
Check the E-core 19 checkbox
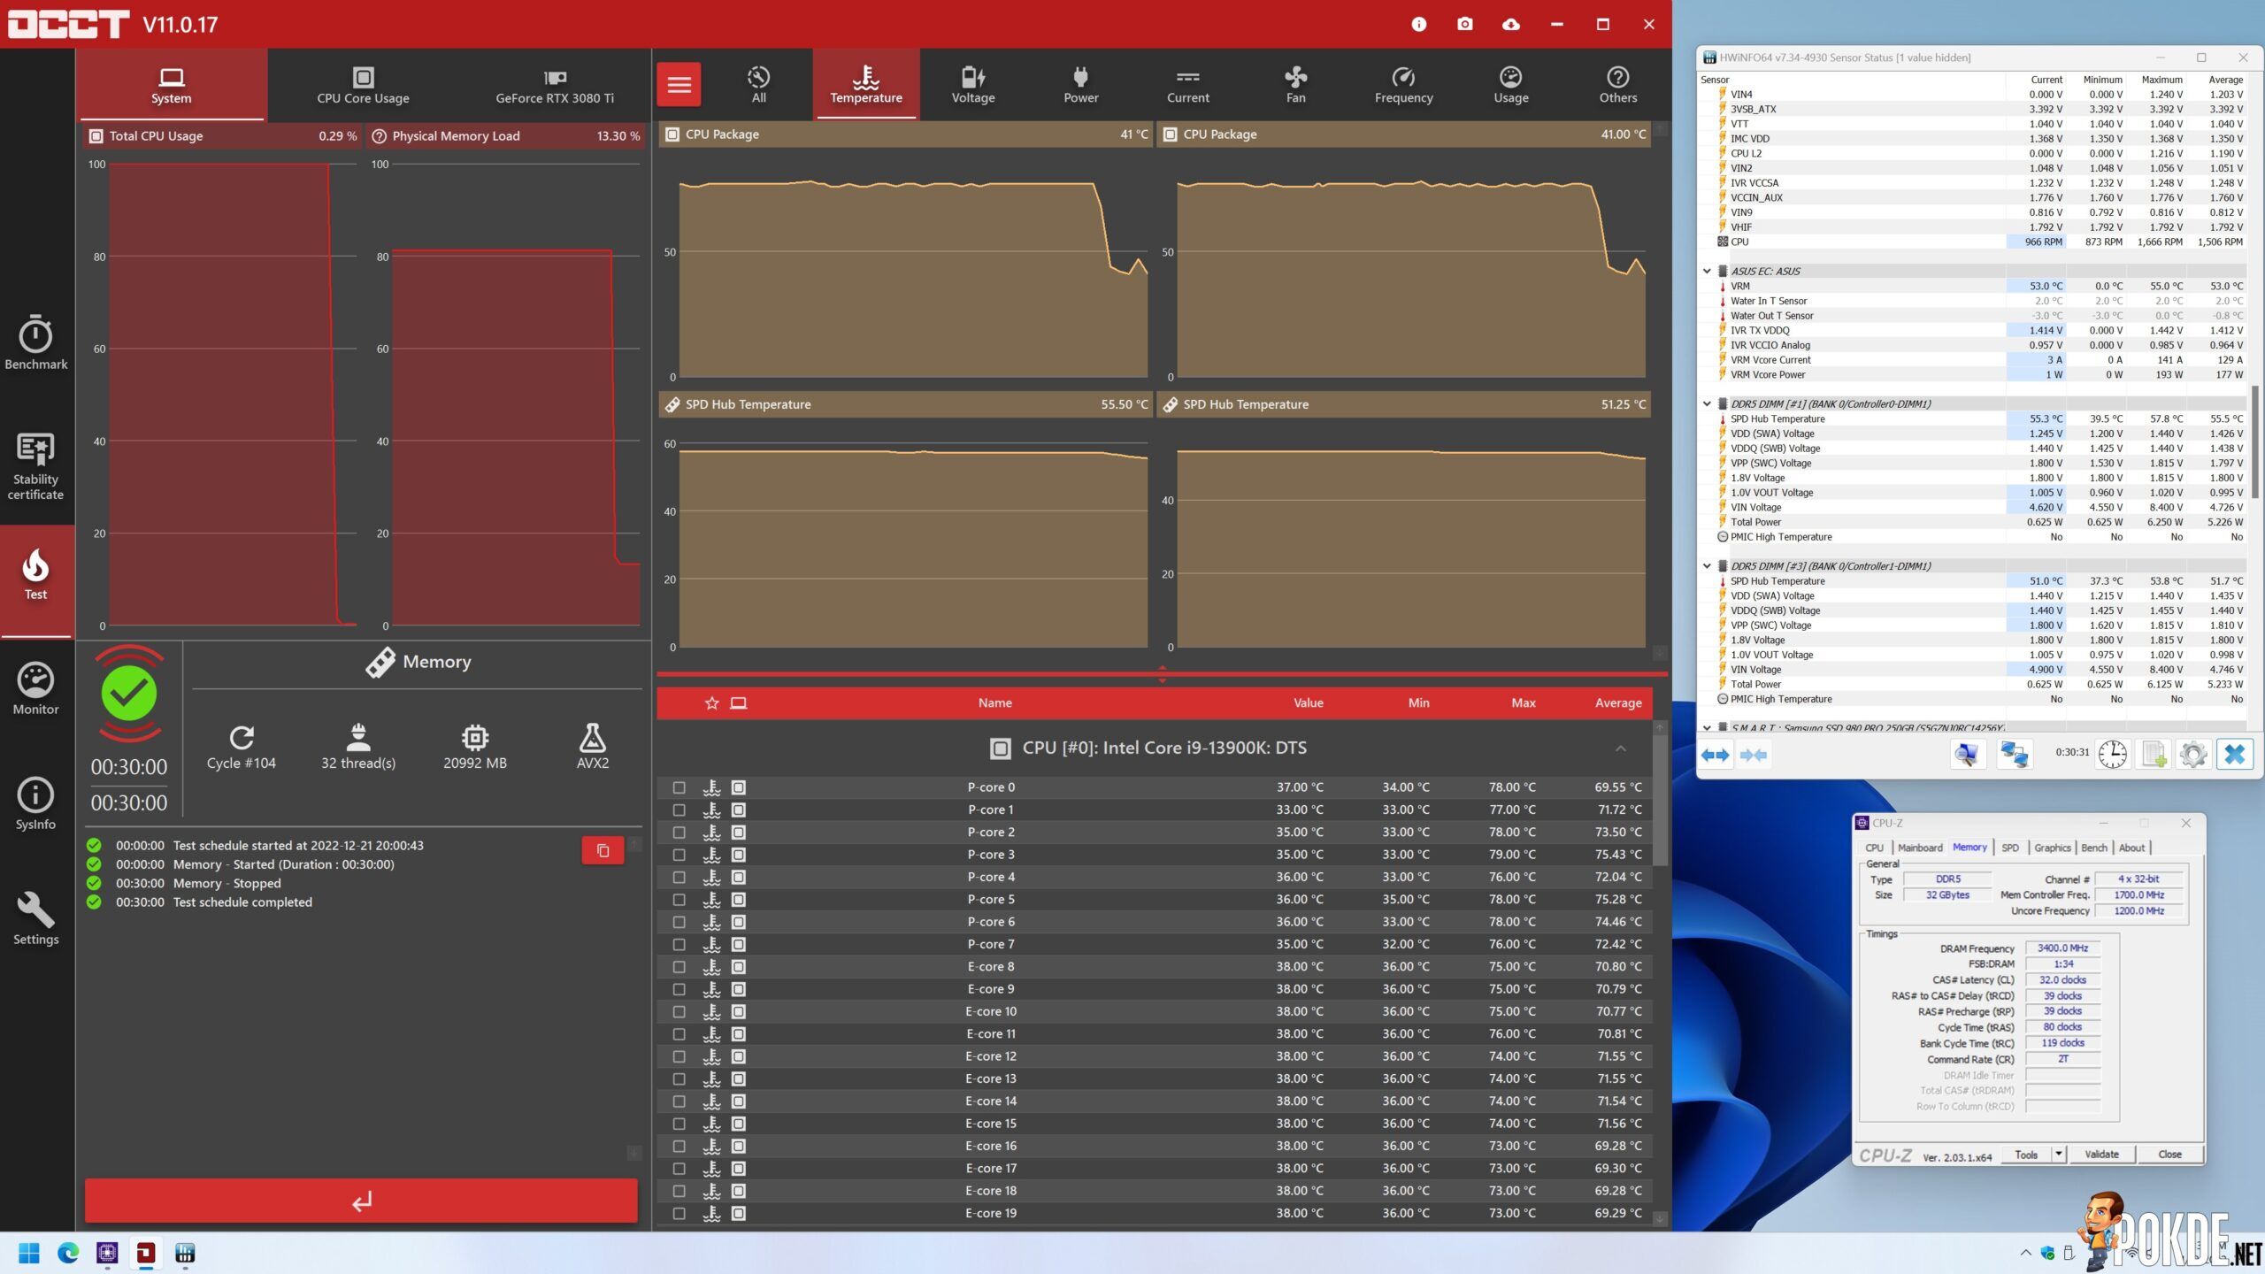(679, 1213)
